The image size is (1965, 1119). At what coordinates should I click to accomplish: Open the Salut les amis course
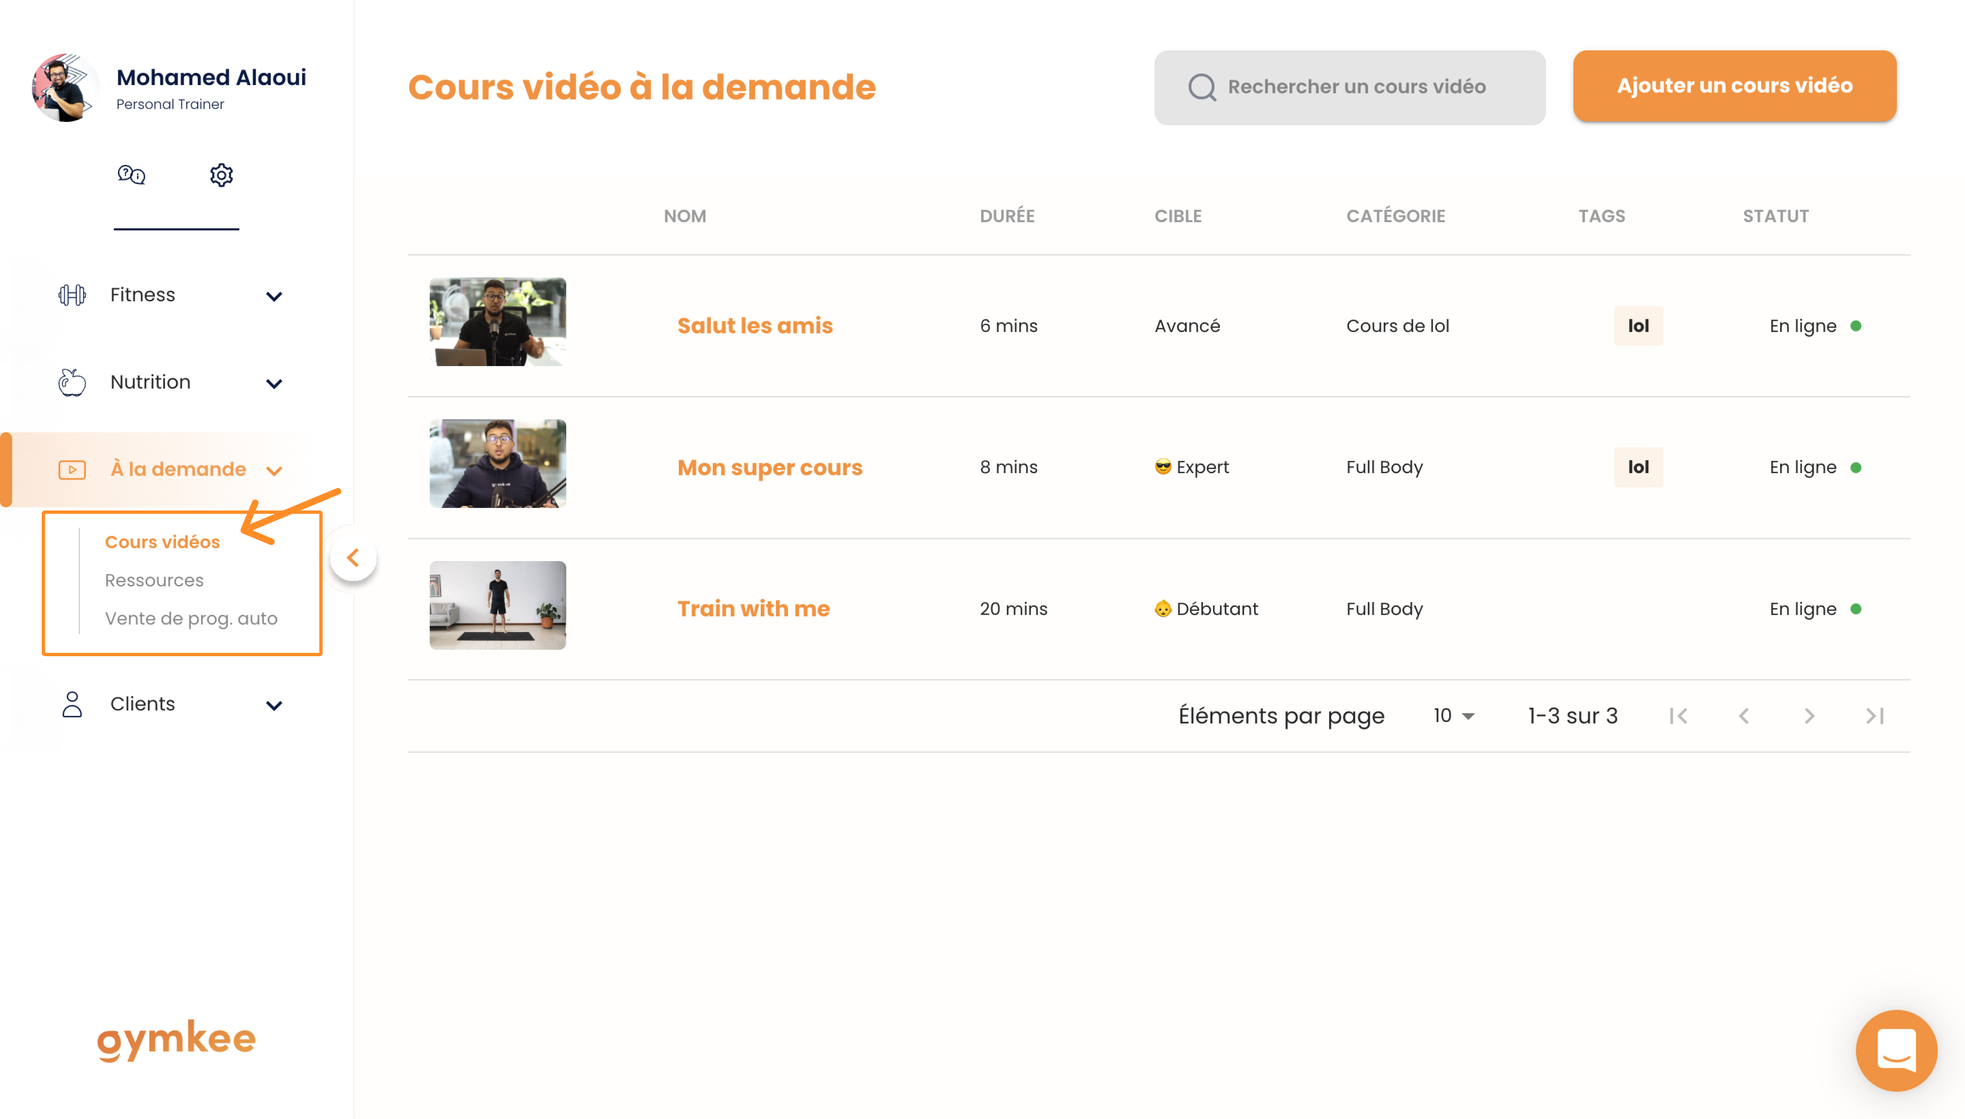point(754,326)
